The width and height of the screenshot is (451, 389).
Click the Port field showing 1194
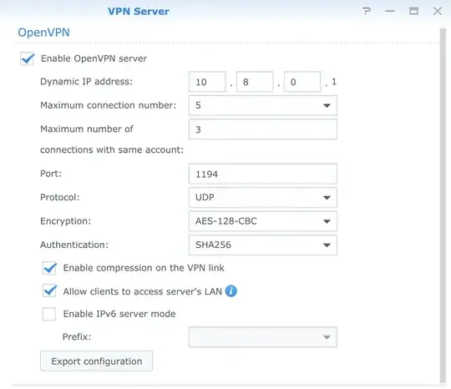[x=263, y=174]
